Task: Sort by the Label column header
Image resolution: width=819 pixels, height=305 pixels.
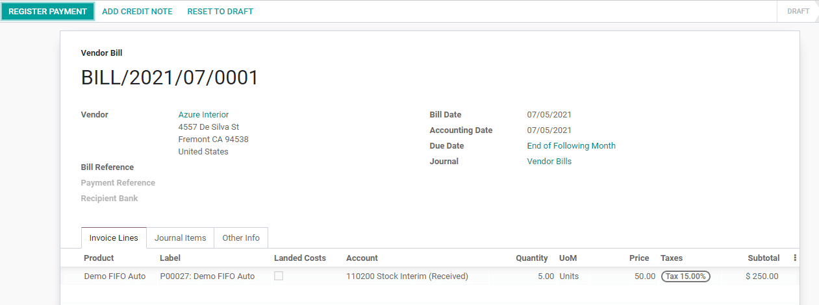Action: coord(170,258)
